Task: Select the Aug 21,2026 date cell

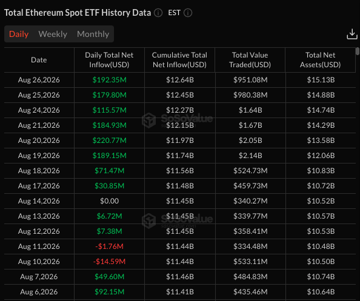Action: (x=39, y=125)
